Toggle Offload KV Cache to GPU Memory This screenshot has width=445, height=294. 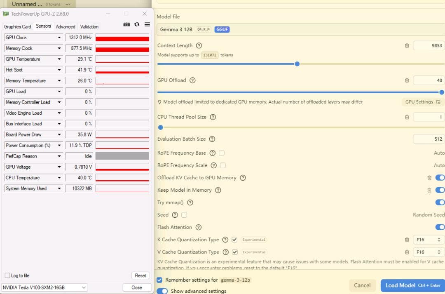440,178
